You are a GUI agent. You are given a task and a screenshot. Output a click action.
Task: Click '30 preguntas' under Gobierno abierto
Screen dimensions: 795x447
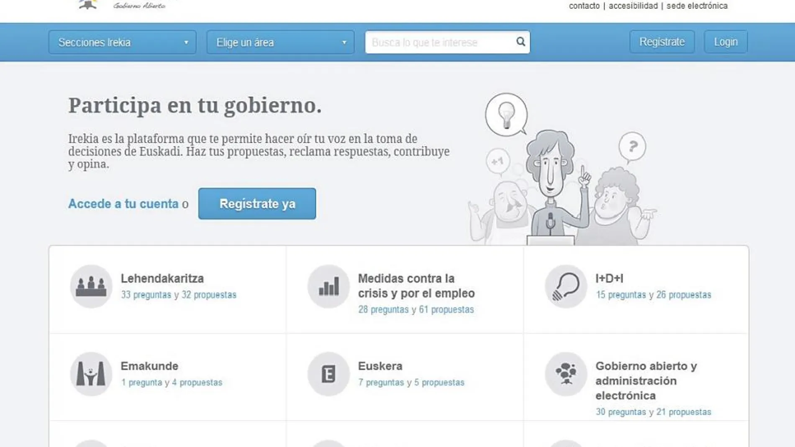[621, 412]
